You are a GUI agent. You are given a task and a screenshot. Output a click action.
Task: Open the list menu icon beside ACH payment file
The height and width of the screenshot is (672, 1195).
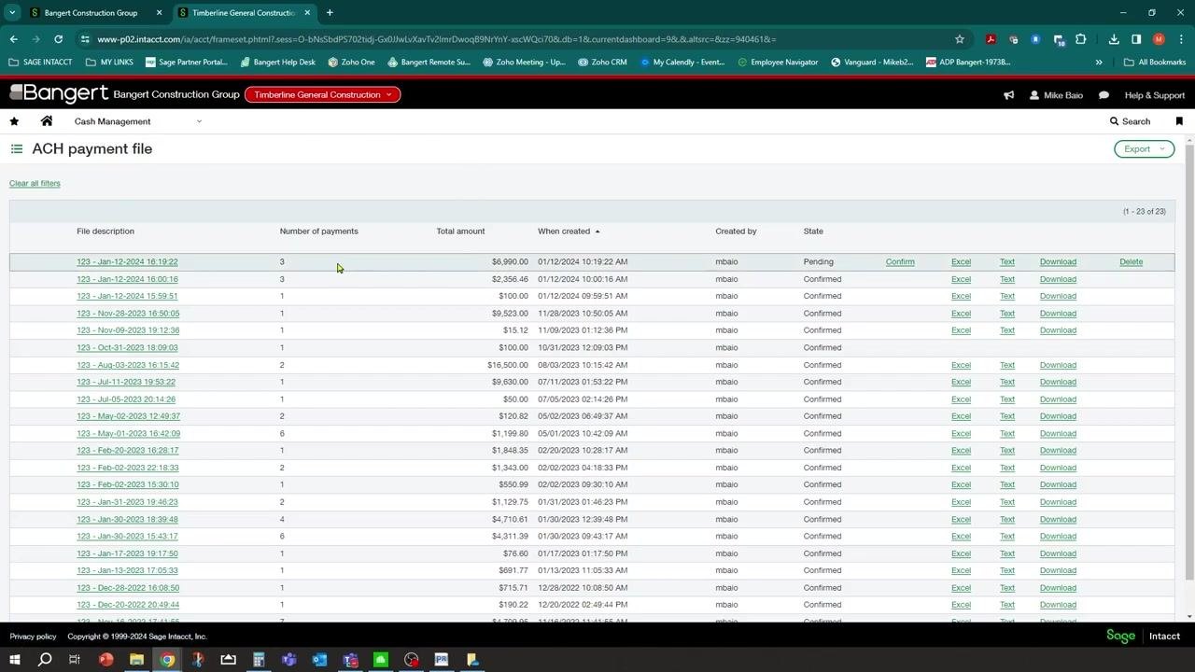click(x=17, y=149)
